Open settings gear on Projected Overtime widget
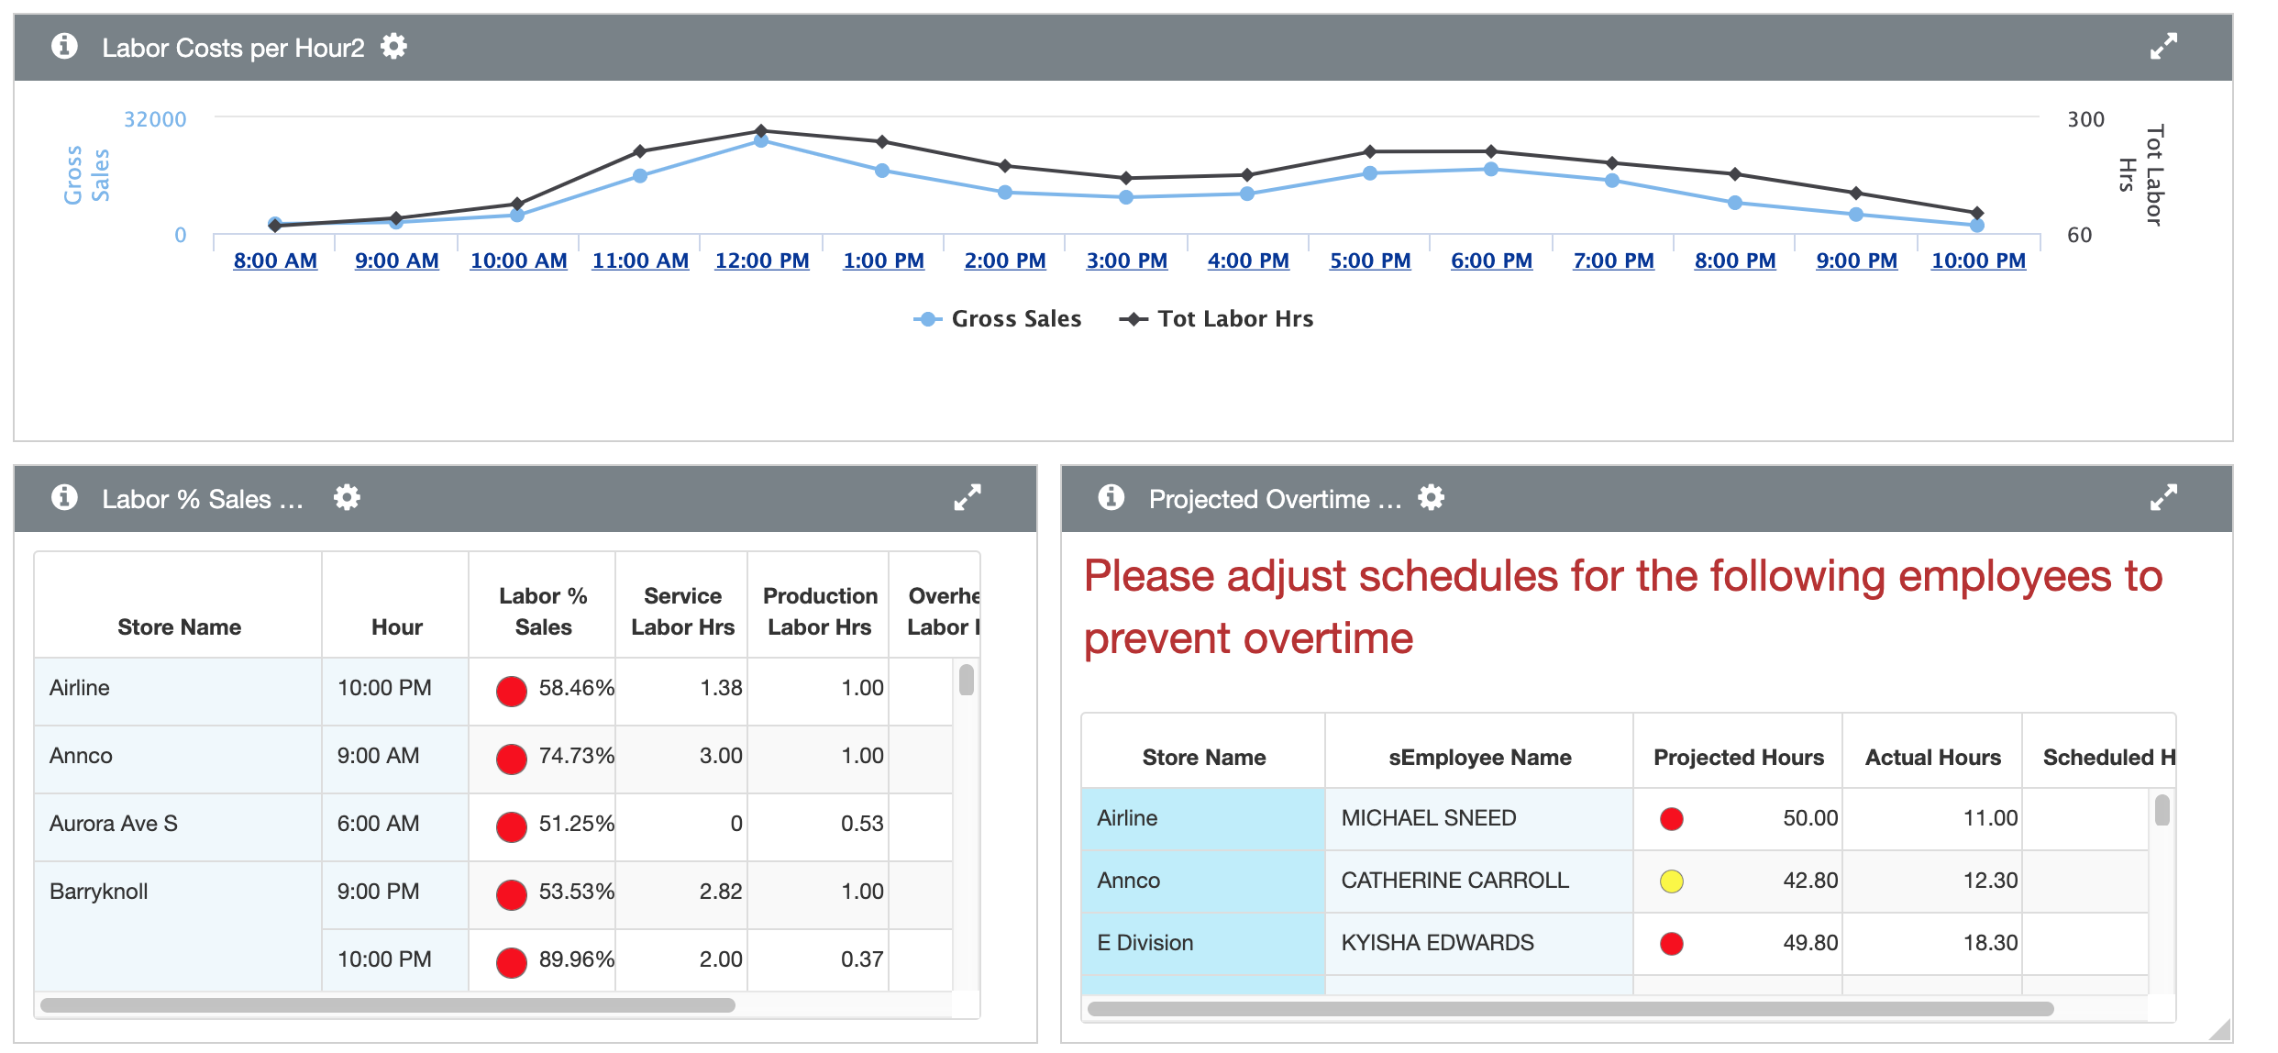This screenshot has height=1053, width=2278. point(1432,497)
